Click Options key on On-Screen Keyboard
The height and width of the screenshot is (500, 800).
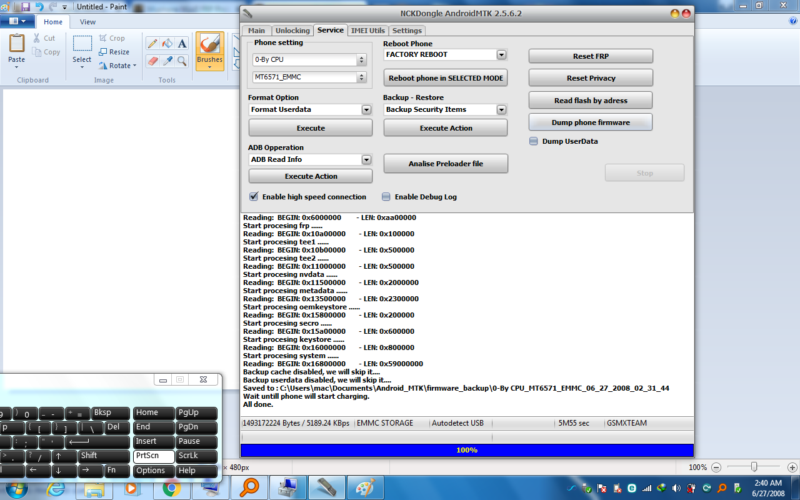[154, 471]
